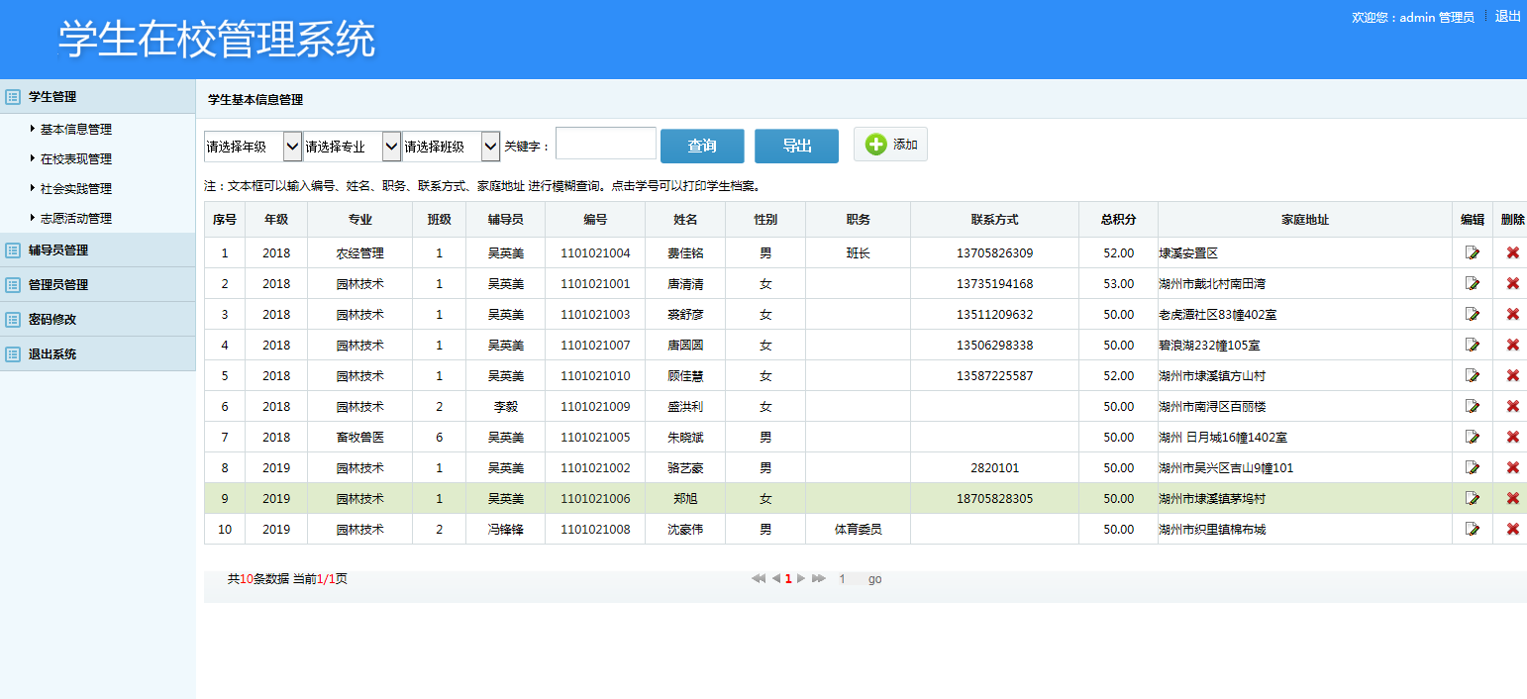Go to first page arrow in pager
Image resolution: width=1527 pixels, height=699 pixels.
click(x=759, y=579)
